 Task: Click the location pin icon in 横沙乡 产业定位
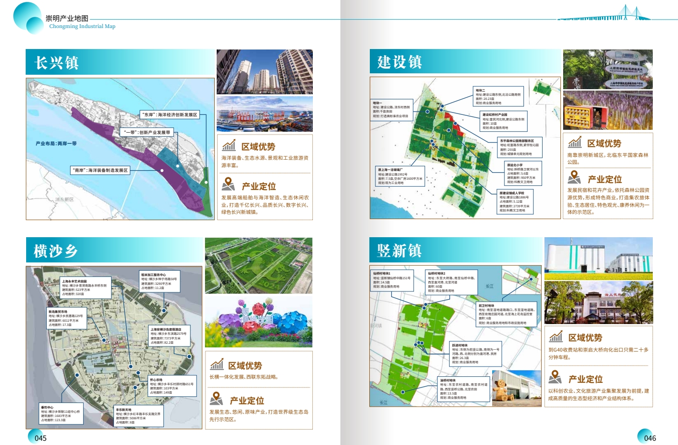pos(216,399)
